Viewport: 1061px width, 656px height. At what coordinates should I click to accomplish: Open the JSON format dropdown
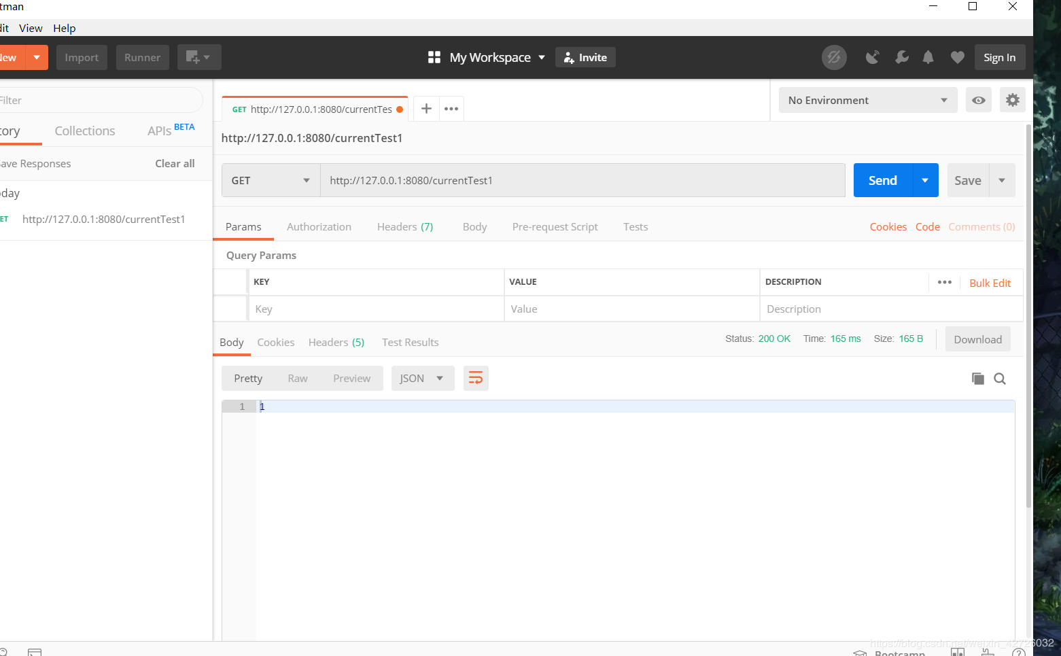coord(421,378)
